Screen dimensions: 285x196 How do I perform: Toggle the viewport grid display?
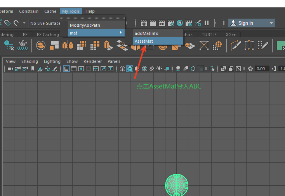[66, 69]
